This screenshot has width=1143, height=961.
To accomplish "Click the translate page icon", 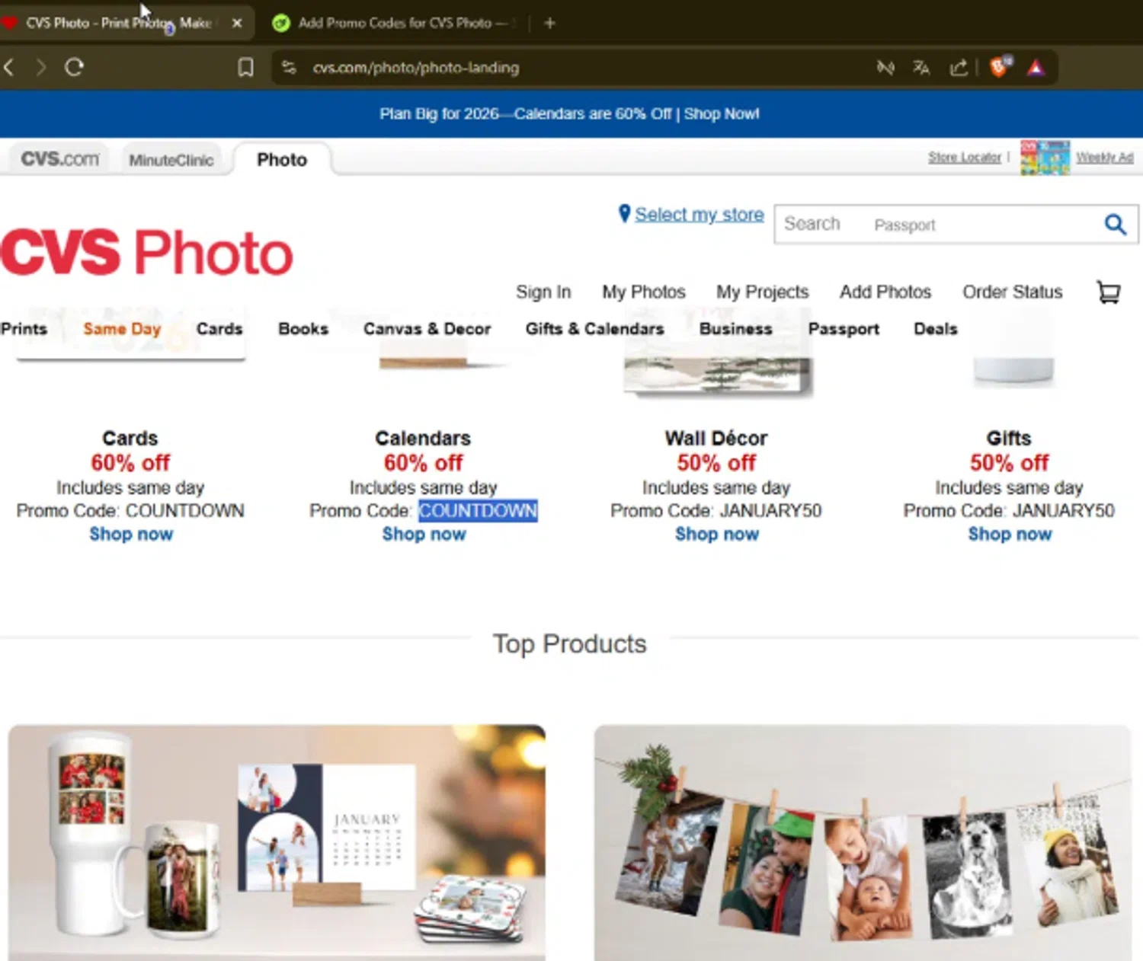I will pos(921,68).
